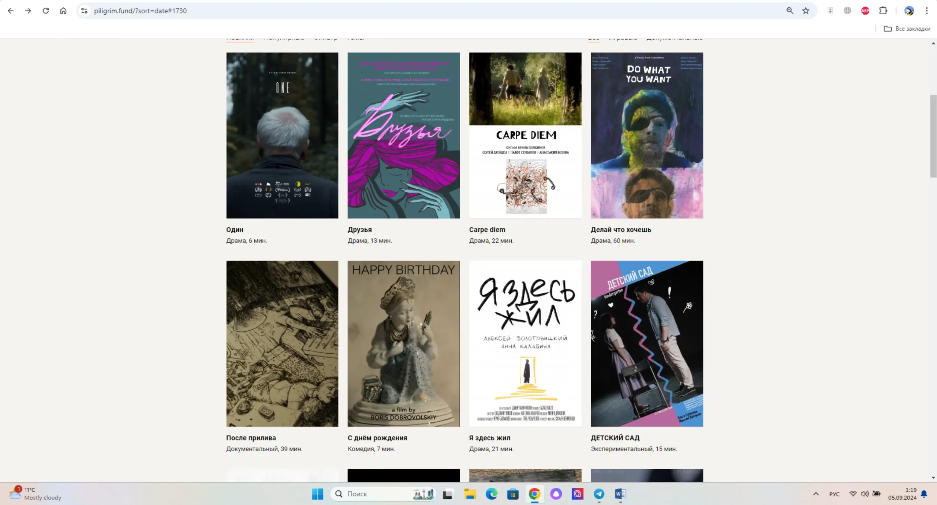Open Telegram from the taskbar
The height and width of the screenshot is (505, 937).
(599, 494)
